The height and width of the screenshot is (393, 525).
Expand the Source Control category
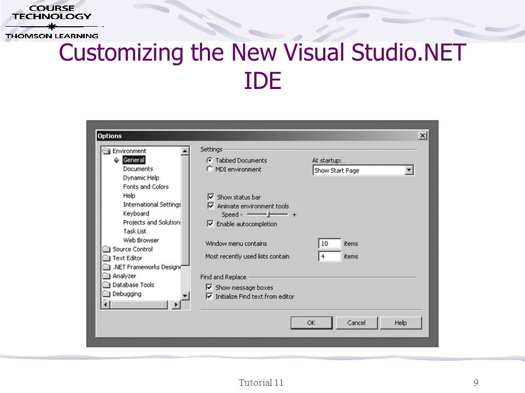[x=132, y=249]
